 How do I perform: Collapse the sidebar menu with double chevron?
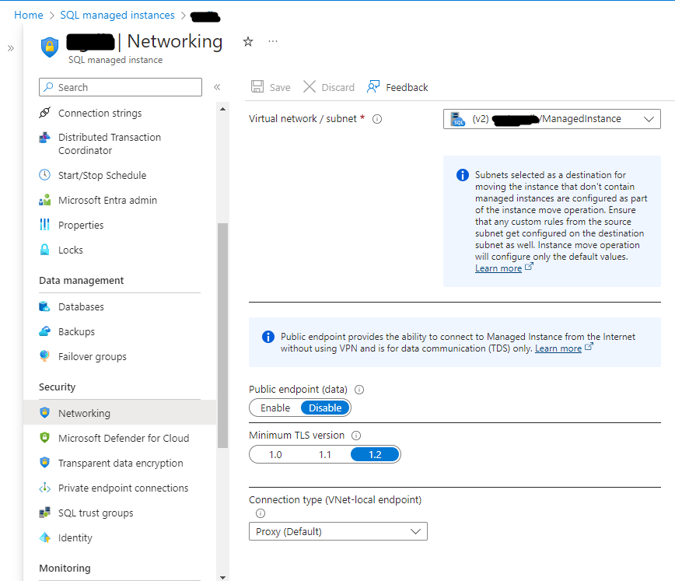point(218,87)
